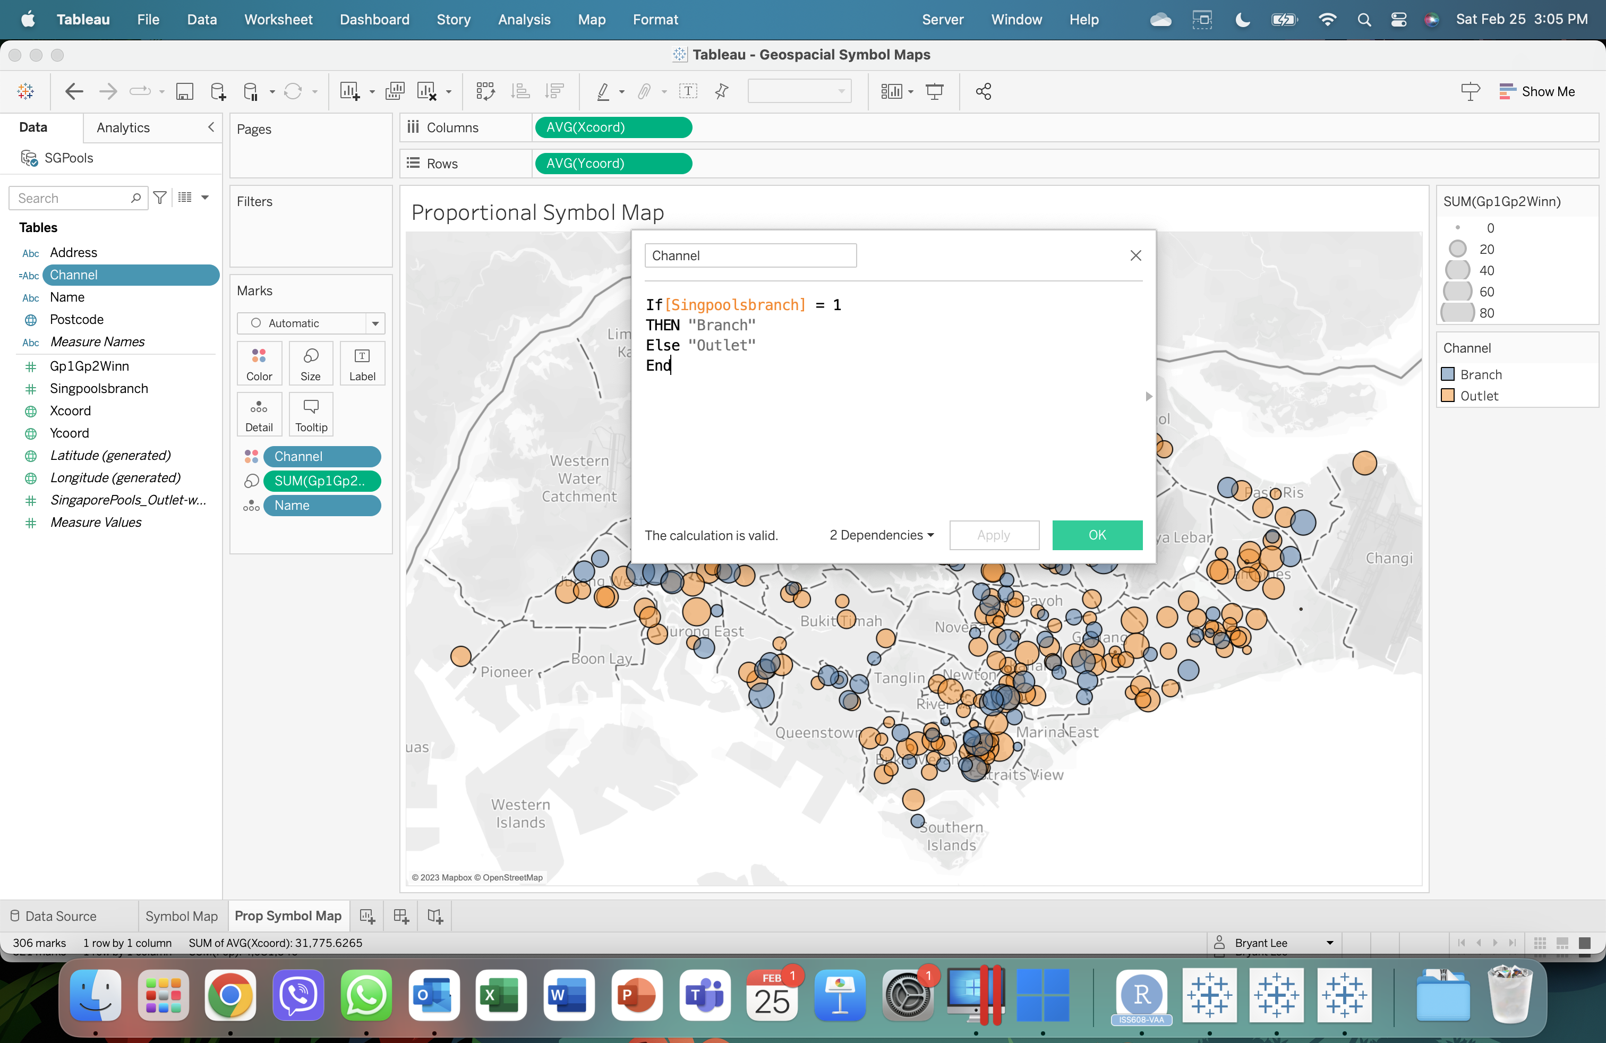Click the Presentation Mode toolbar icon
This screenshot has width=1606, height=1043.
tap(934, 91)
